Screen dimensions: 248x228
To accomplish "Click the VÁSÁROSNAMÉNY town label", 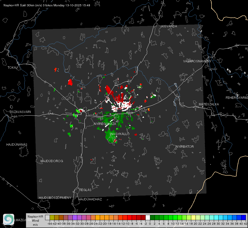I will [x=197, y=61].
